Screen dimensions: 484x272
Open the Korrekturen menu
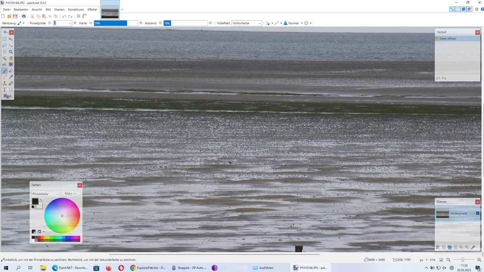pos(76,10)
